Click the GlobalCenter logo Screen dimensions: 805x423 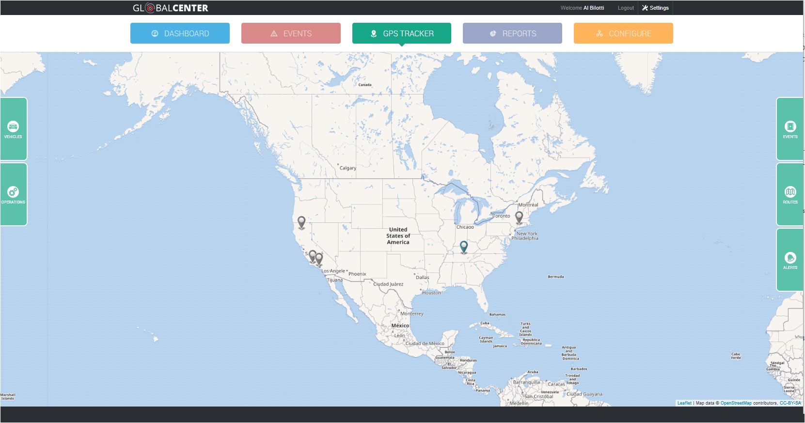pyautogui.click(x=171, y=8)
